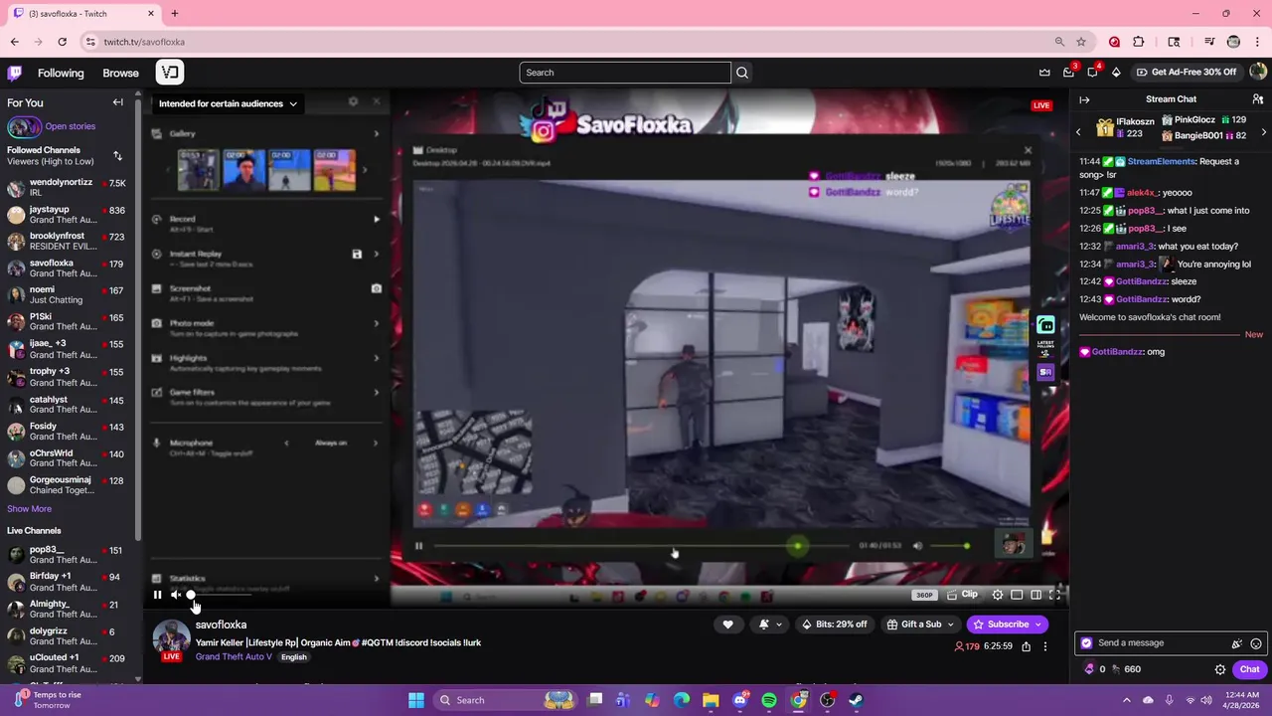
Task: Go to the Following tab
Action: point(61,73)
